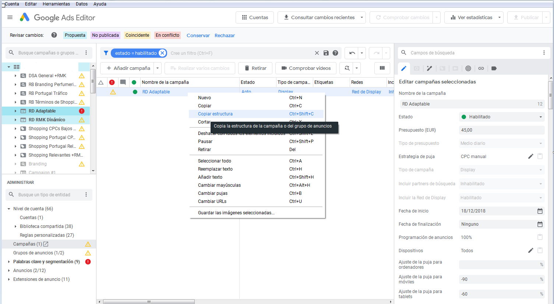Click the Conservar link
Image resolution: width=554 pixels, height=304 pixels.
[x=198, y=36]
